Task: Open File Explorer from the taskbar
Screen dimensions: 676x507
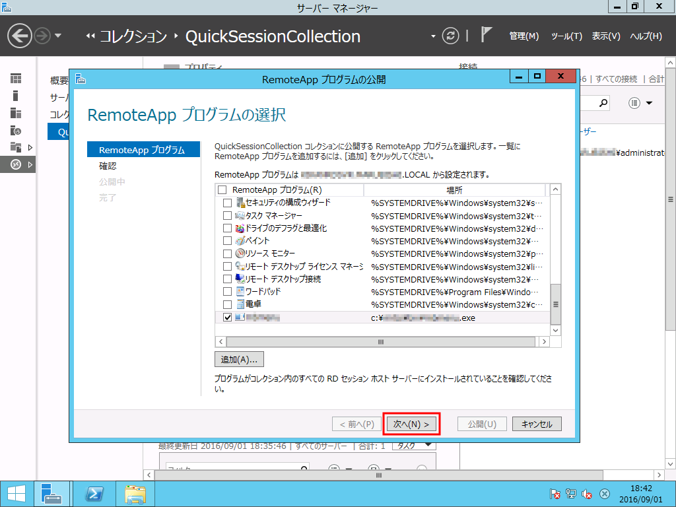Action: click(x=135, y=494)
